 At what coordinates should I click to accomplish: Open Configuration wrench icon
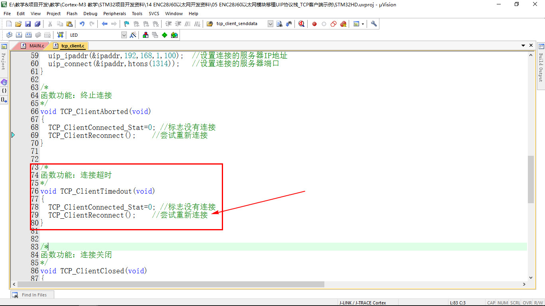pos(374,24)
